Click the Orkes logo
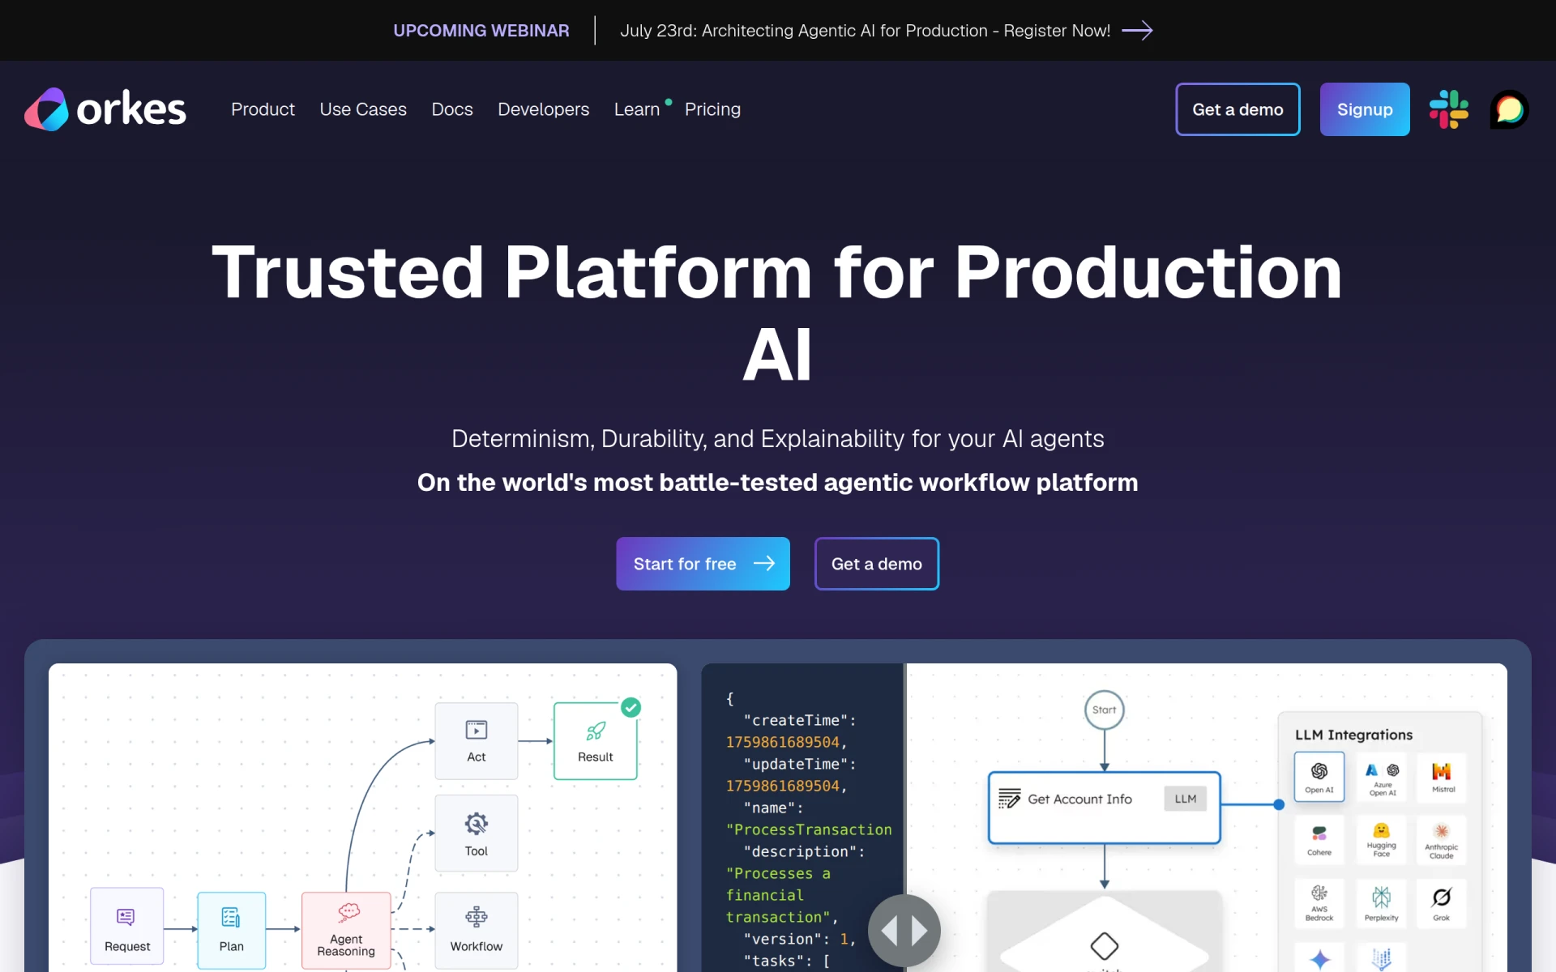This screenshot has height=972, width=1556. pos(105,109)
